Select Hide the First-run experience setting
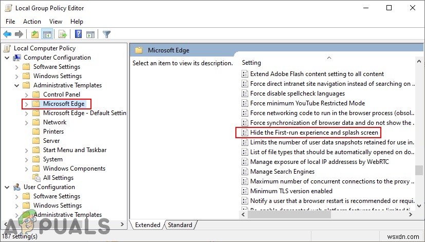This screenshot has width=425, height=242. pos(314,133)
